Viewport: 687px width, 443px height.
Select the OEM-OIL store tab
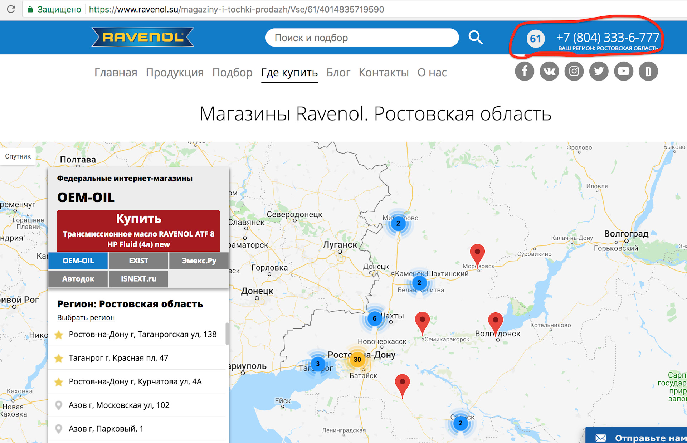tap(78, 261)
